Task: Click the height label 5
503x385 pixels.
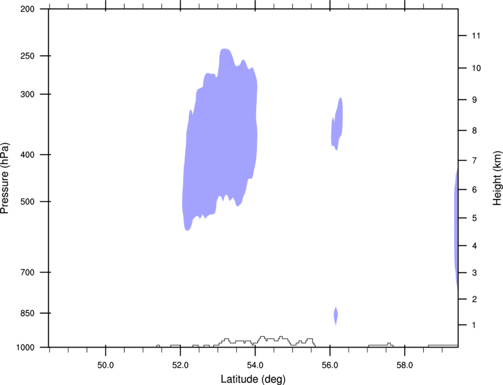Action: (x=474, y=218)
